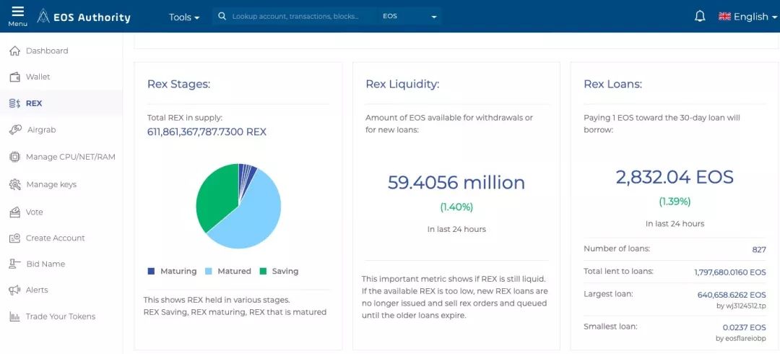Screen dimensions: 780x354
Task: Open the notifications bell icon
Action: (x=700, y=17)
